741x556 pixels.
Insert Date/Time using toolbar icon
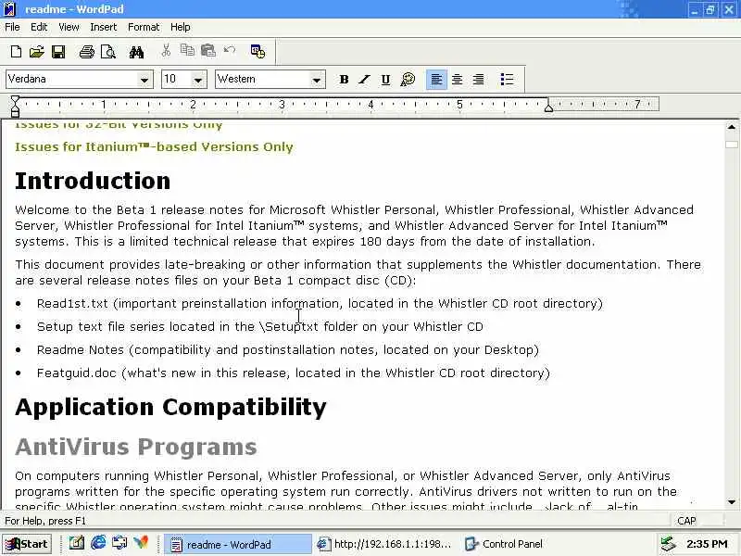click(x=258, y=51)
